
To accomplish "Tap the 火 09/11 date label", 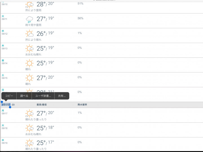I will pos(5,18).
